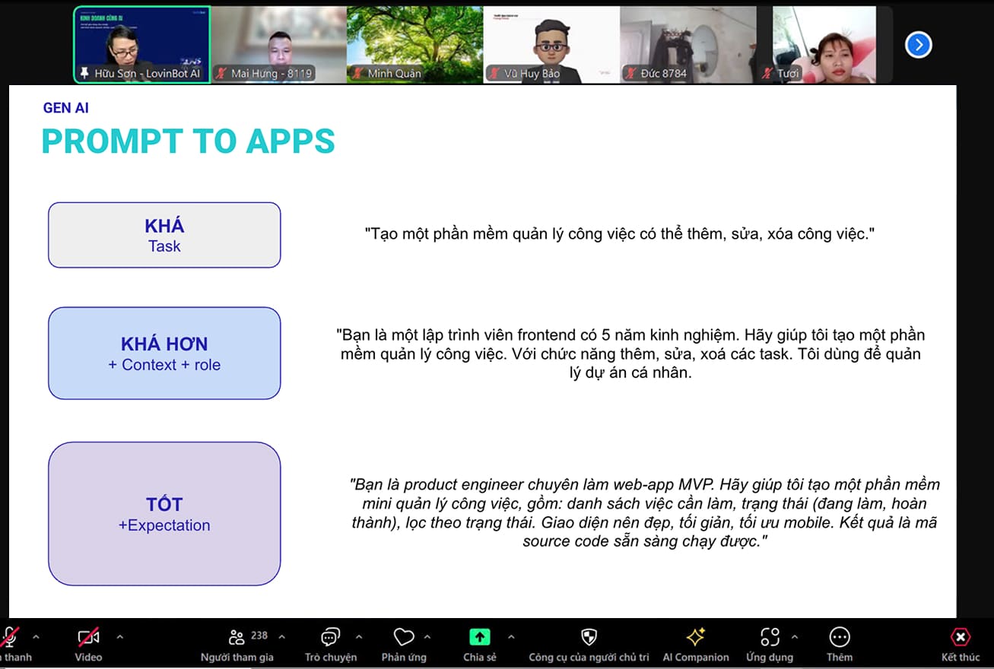Image resolution: width=994 pixels, height=669 pixels.
Task: Launch the AI Companion sparkle icon
Action: [x=695, y=638]
